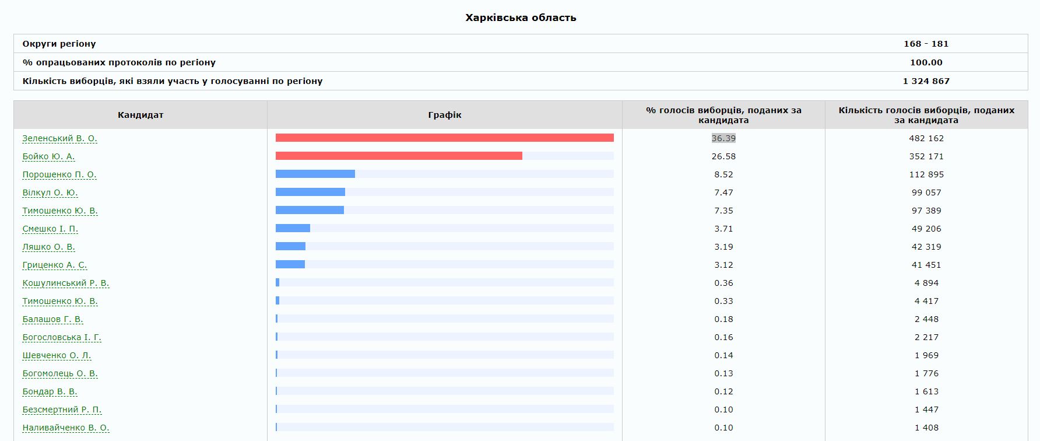Click the Смешко І. П. candidate name
Viewport: 1040px width, 441px height.
click(50, 229)
